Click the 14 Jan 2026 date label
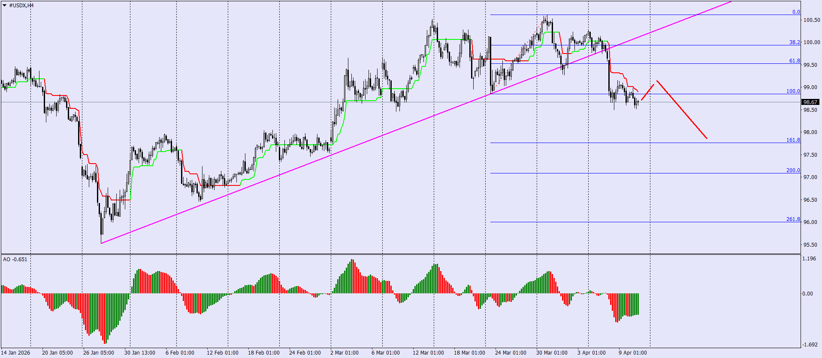The width and height of the screenshot is (822, 358). (x=16, y=353)
